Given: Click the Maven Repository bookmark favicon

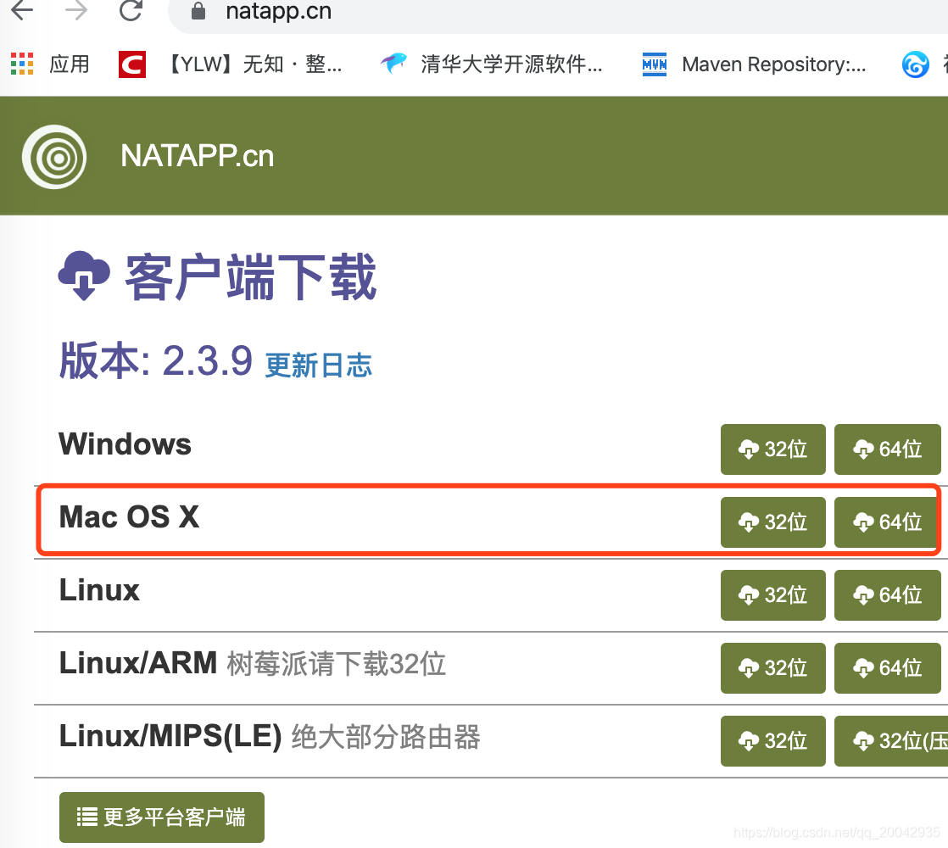Looking at the screenshot, I should coord(654,64).
